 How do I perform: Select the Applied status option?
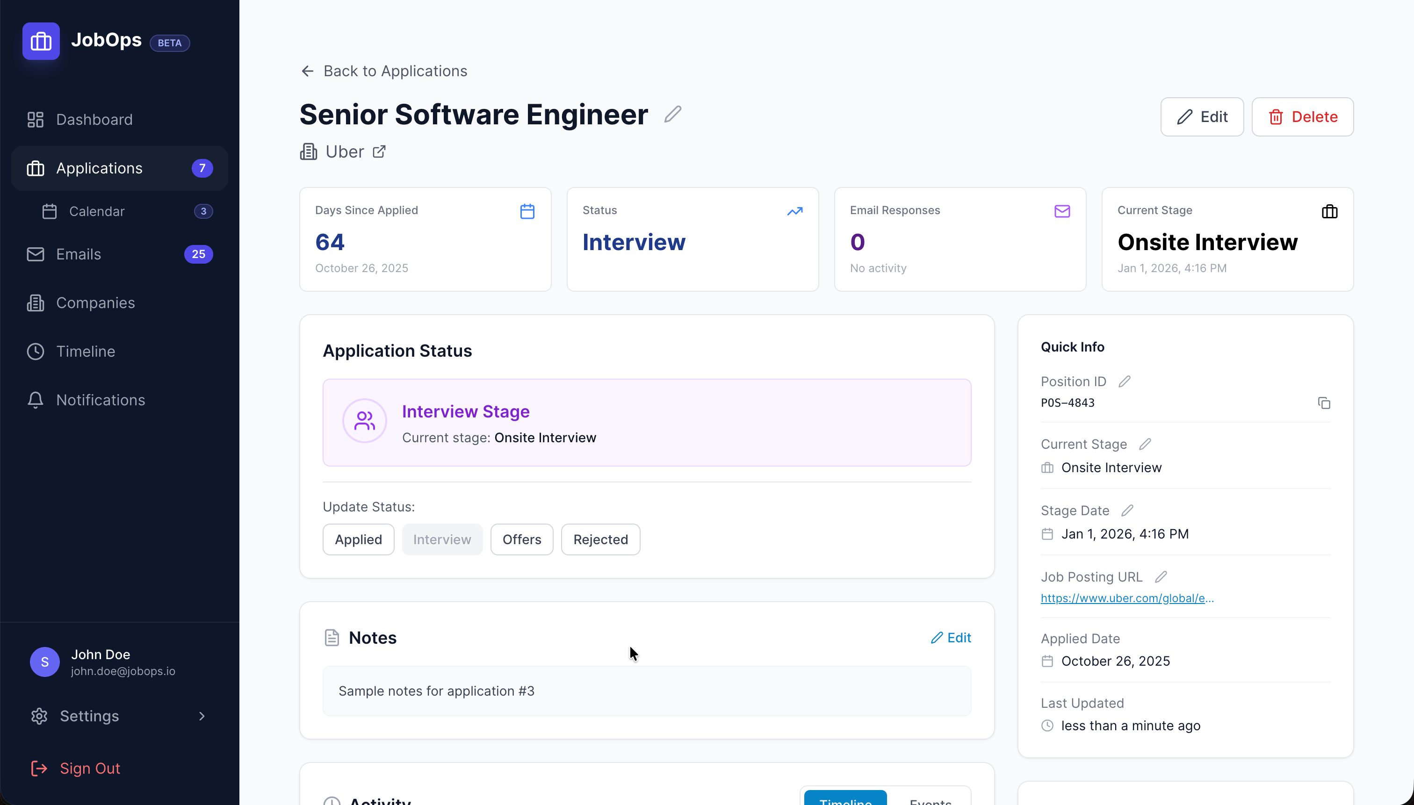click(358, 539)
